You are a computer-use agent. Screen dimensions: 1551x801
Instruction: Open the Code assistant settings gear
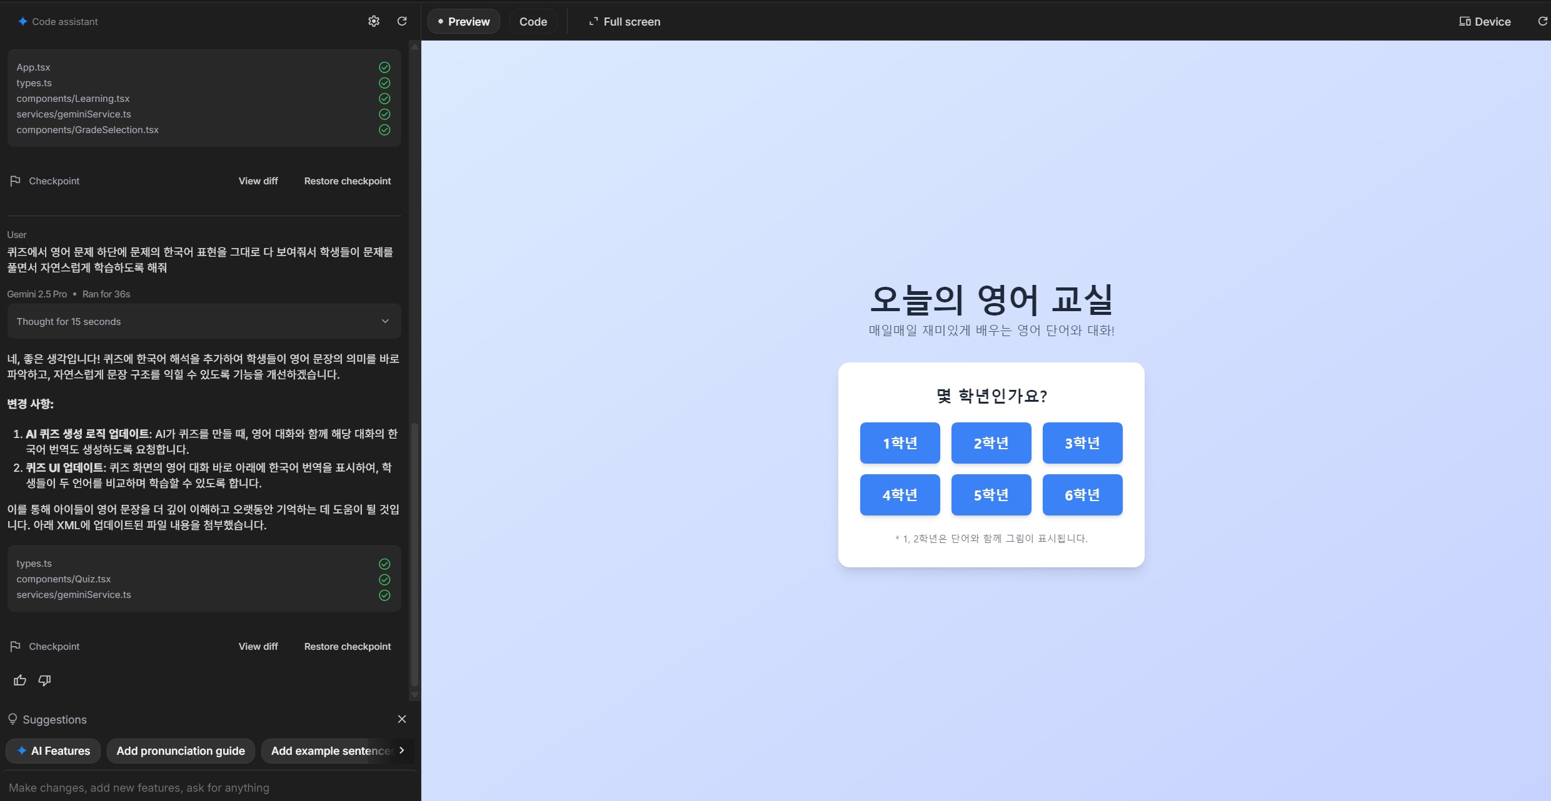(x=373, y=21)
